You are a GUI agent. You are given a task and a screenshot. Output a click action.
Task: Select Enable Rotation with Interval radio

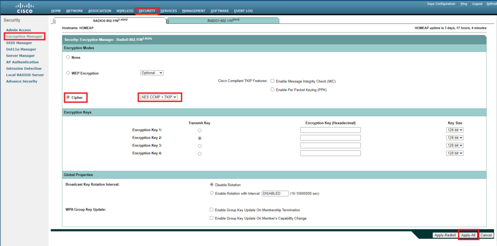pos(212,193)
